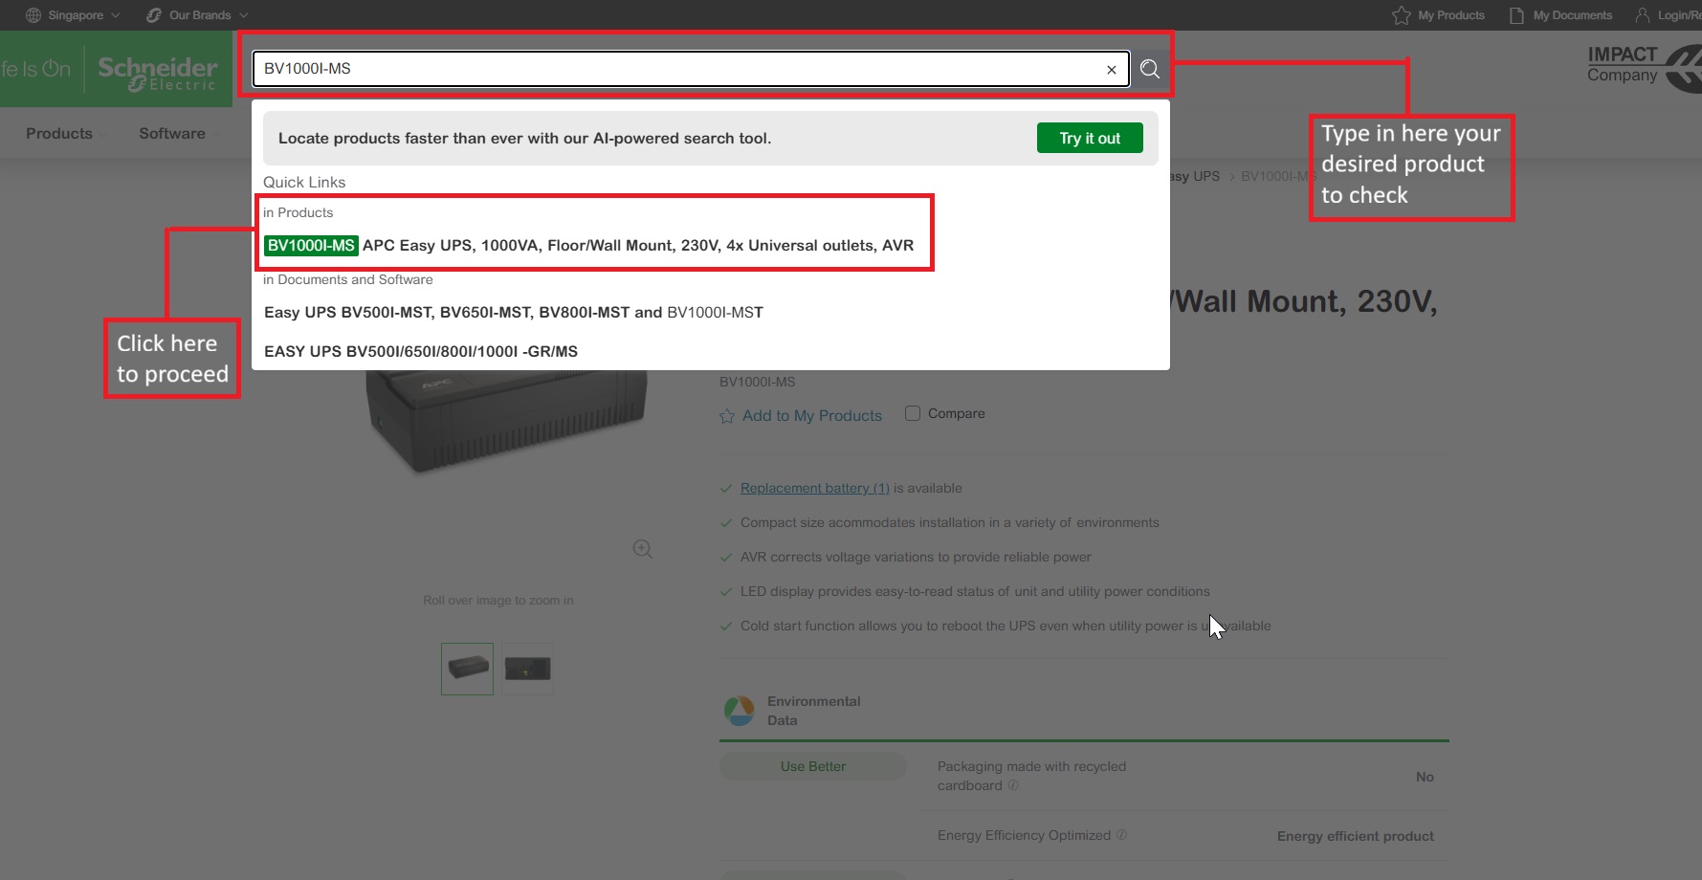Click the Schneider Electric logo
Screen dimensions: 1702x880
[x=158, y=73]
